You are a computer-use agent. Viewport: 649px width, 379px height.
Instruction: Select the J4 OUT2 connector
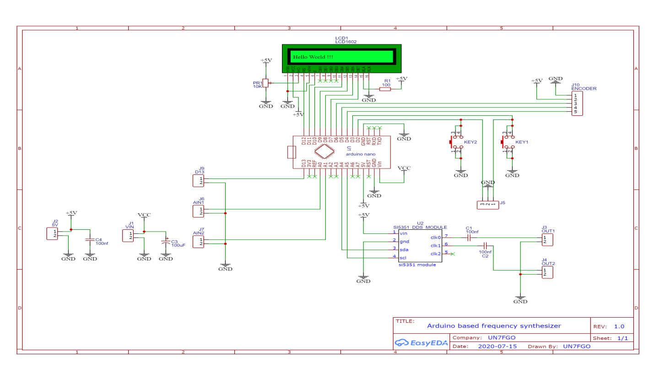(547, 272)
